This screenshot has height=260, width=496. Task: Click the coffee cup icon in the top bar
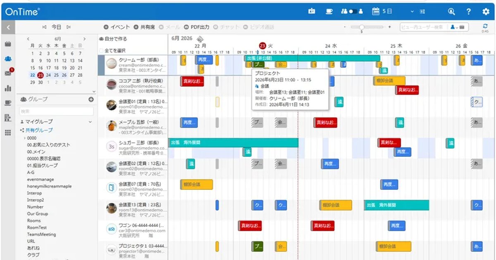329,12
